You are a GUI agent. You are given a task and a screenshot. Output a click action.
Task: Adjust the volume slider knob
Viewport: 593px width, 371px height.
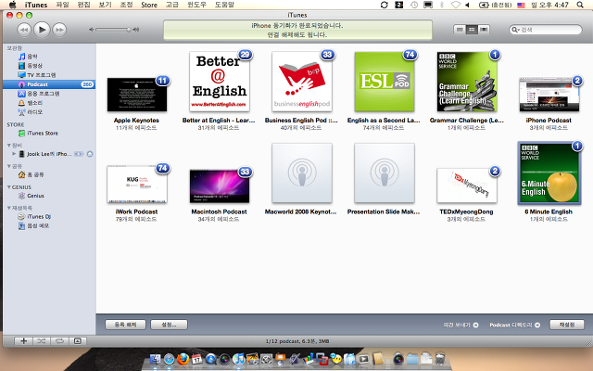point(129,30)
